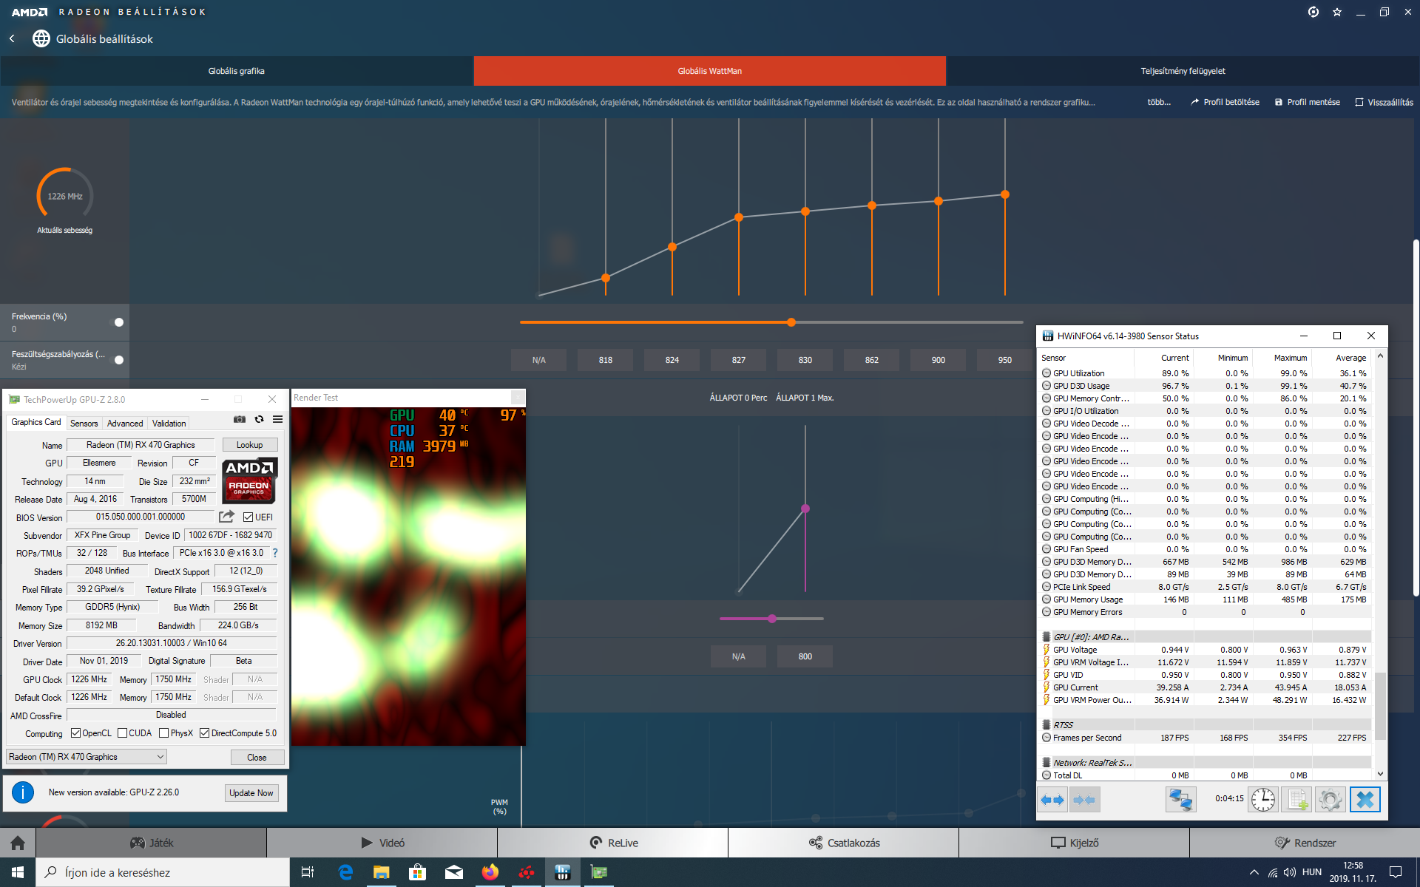Click the HWiNFO taskbar icon

coord(563,872)
